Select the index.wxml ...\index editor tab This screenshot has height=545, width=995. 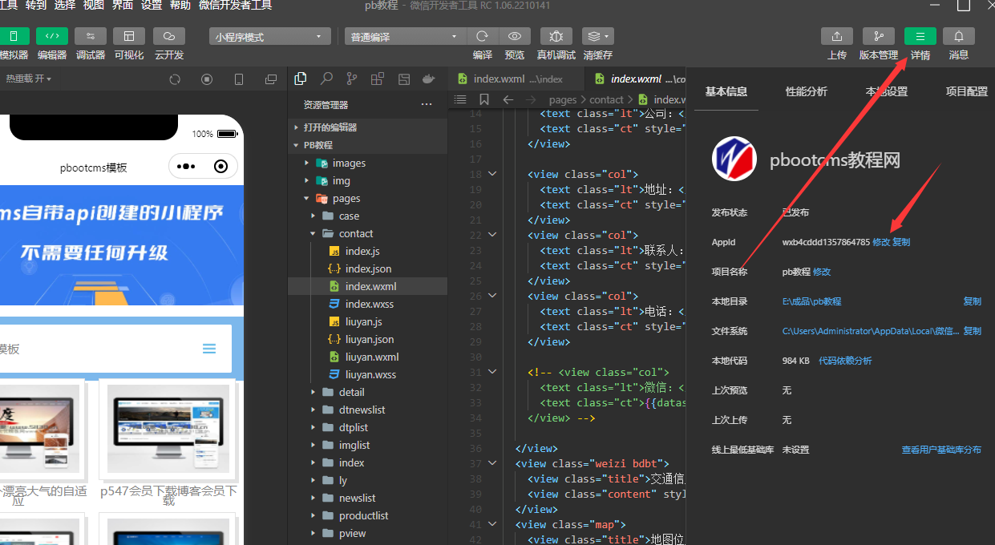coord(516,79)
